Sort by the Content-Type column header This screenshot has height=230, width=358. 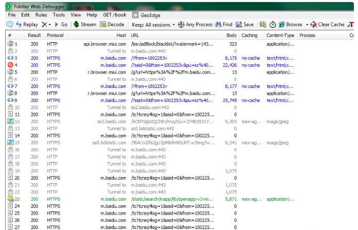coord(281,36)
